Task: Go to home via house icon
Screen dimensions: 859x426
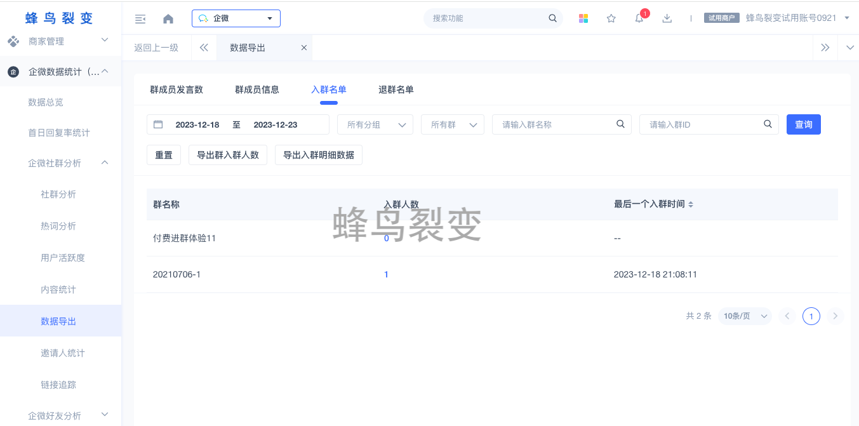Action: click(168, 19)
